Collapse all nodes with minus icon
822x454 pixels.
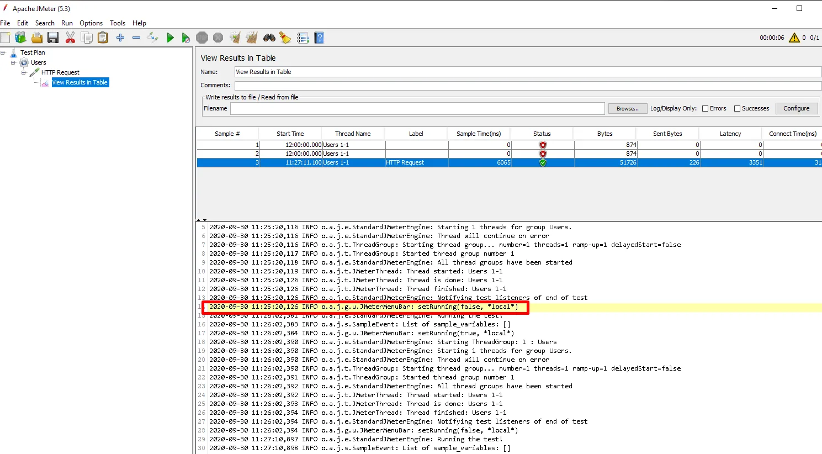[x=136, y=38]
